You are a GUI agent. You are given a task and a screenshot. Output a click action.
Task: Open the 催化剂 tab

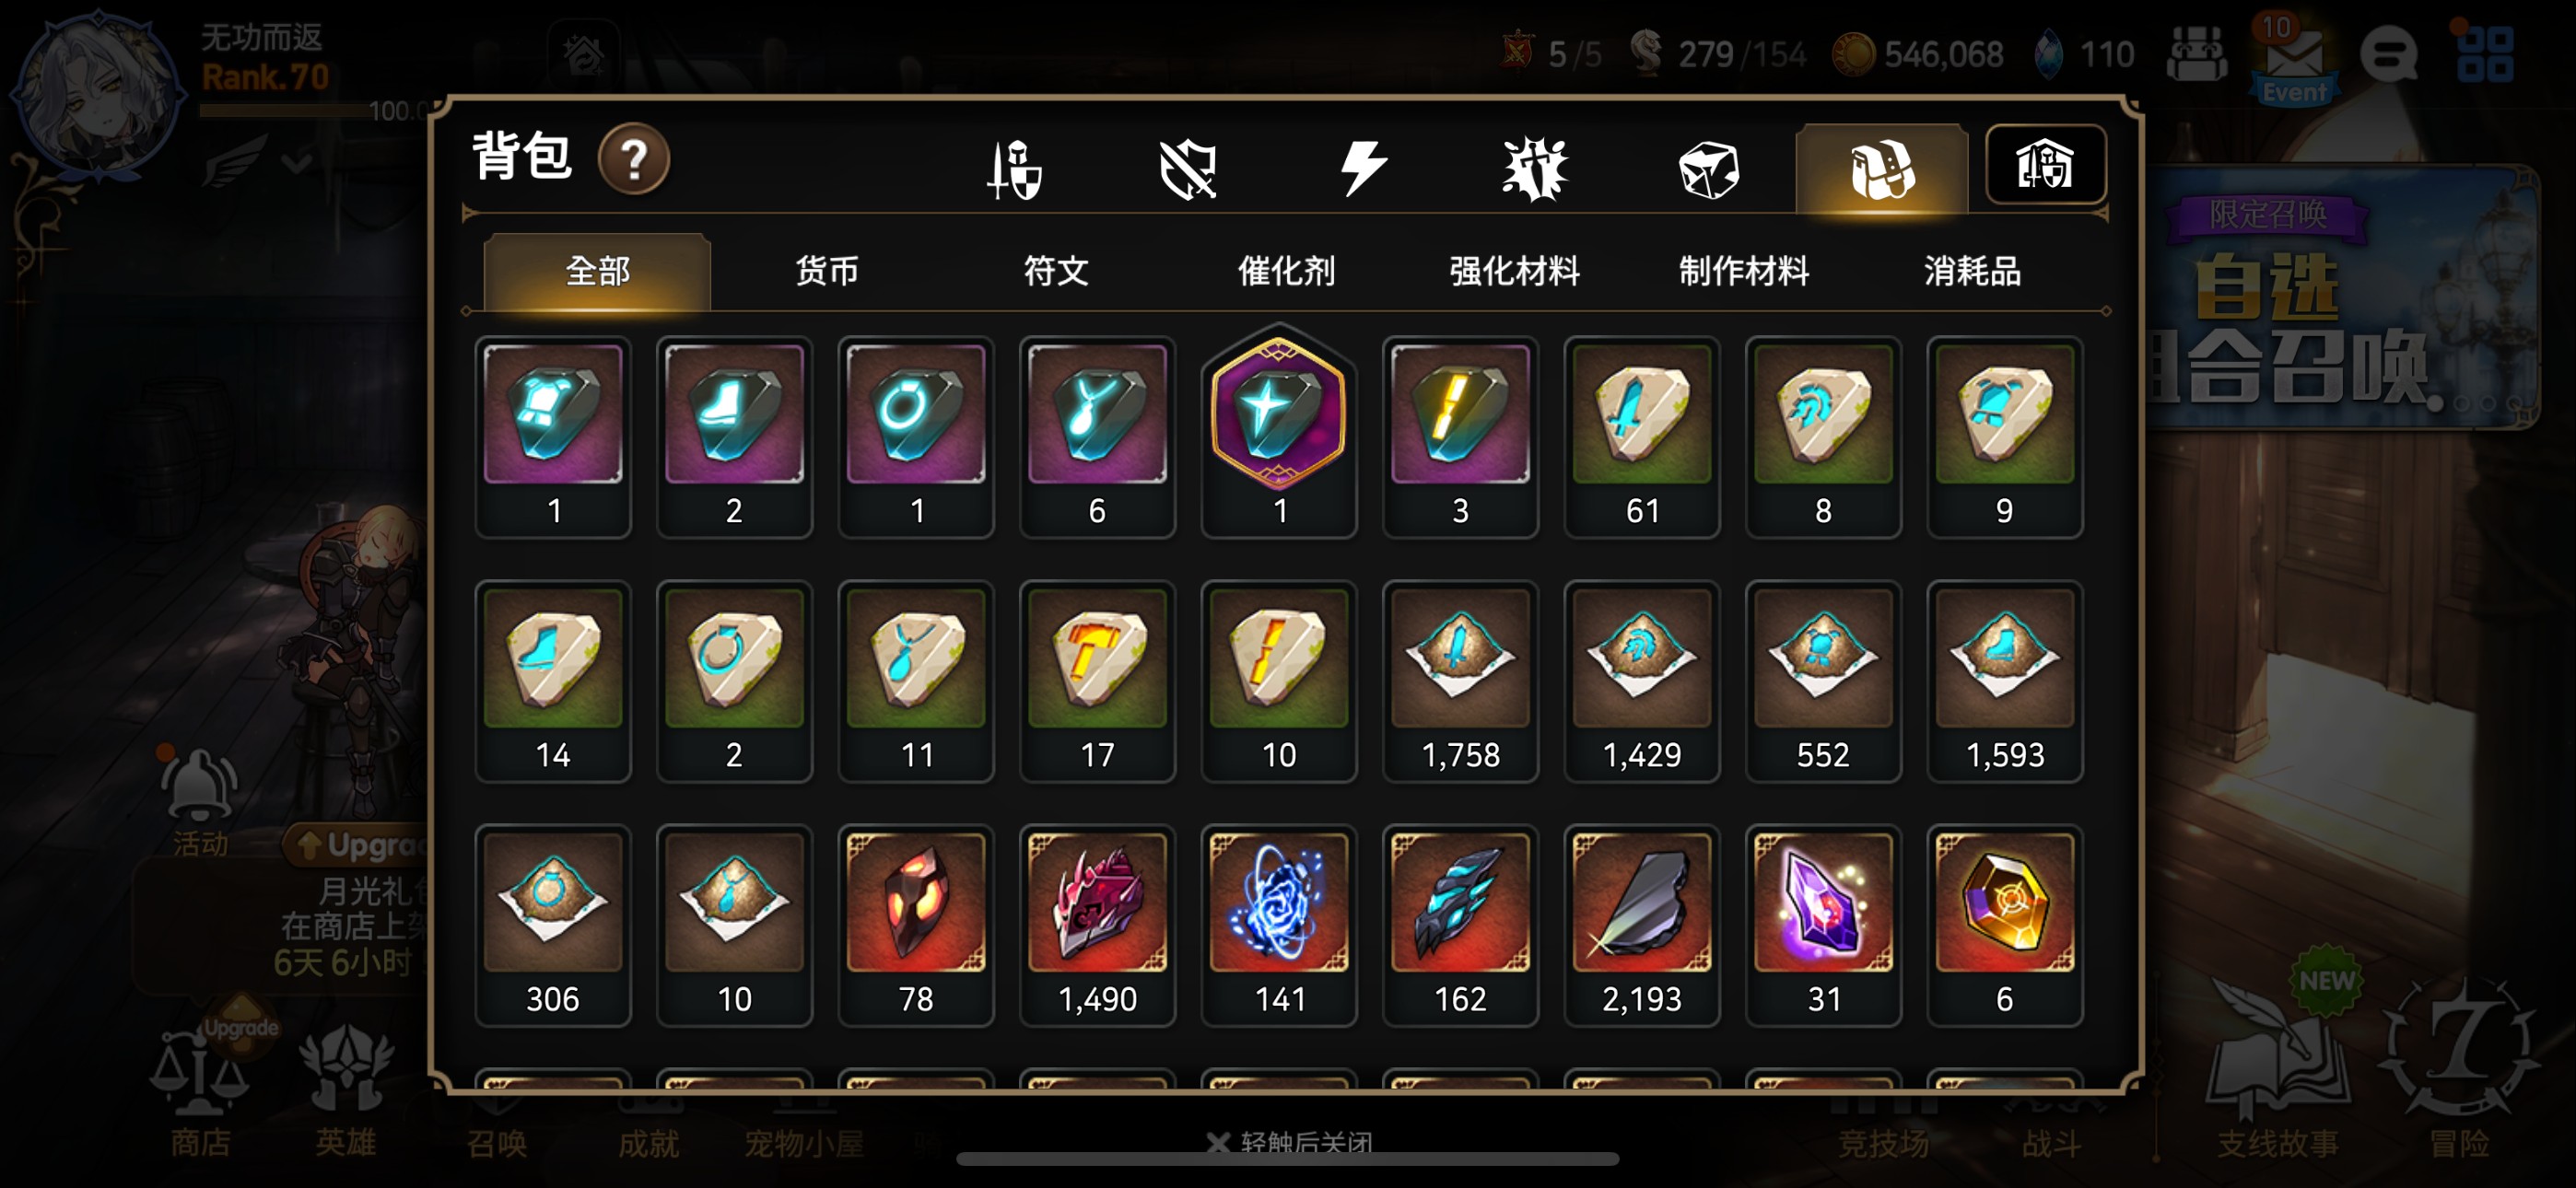1286,271
